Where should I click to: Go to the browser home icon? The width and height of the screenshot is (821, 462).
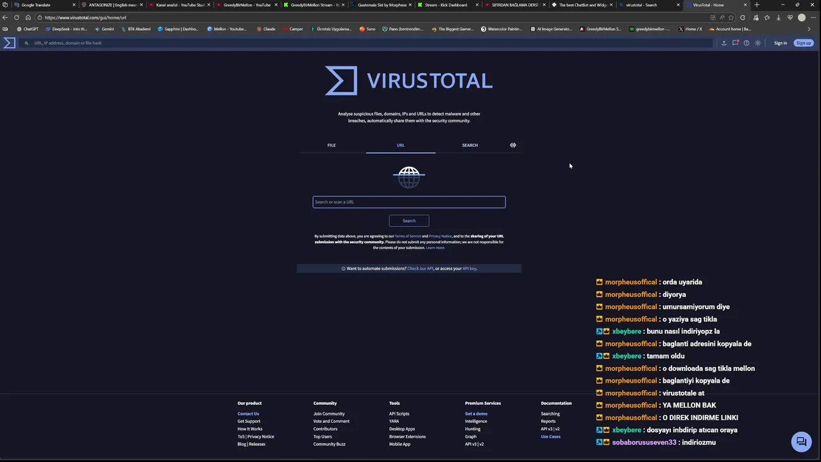[28, 17]
